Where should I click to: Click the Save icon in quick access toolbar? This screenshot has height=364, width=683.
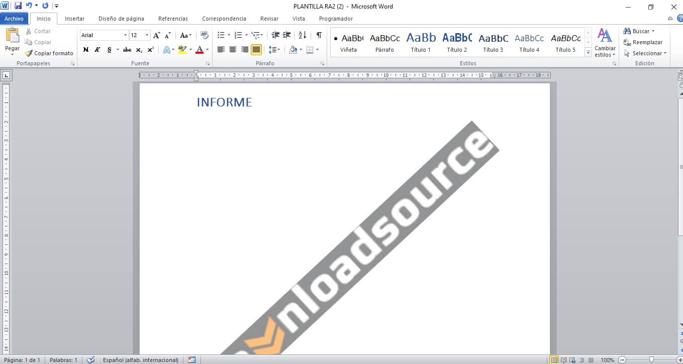pos(18,6)
